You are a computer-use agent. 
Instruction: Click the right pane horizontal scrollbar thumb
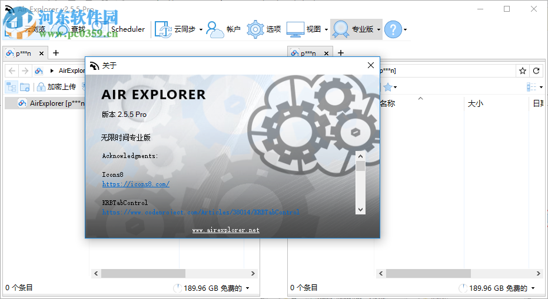click(429, 273)
